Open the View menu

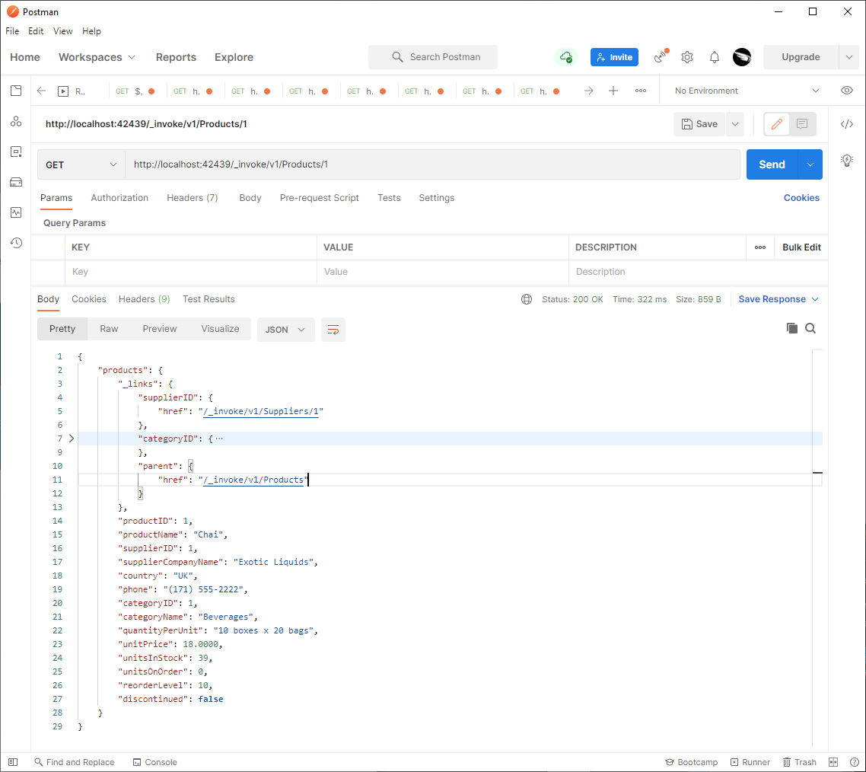(62, 31)
